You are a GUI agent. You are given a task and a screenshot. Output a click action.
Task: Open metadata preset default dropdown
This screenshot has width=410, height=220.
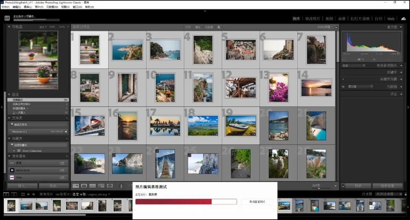360,86
